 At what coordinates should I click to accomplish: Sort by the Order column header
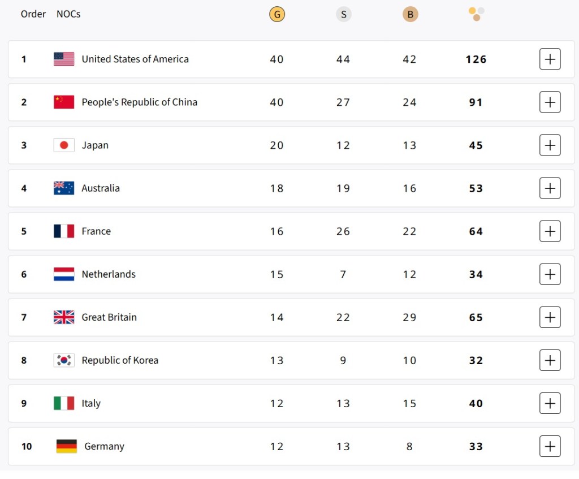pos(33,14)
